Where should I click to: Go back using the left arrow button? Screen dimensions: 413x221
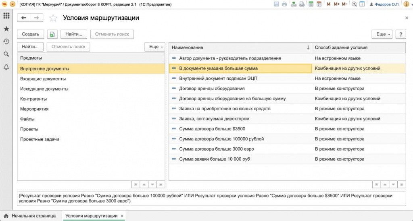coord(23,18)
